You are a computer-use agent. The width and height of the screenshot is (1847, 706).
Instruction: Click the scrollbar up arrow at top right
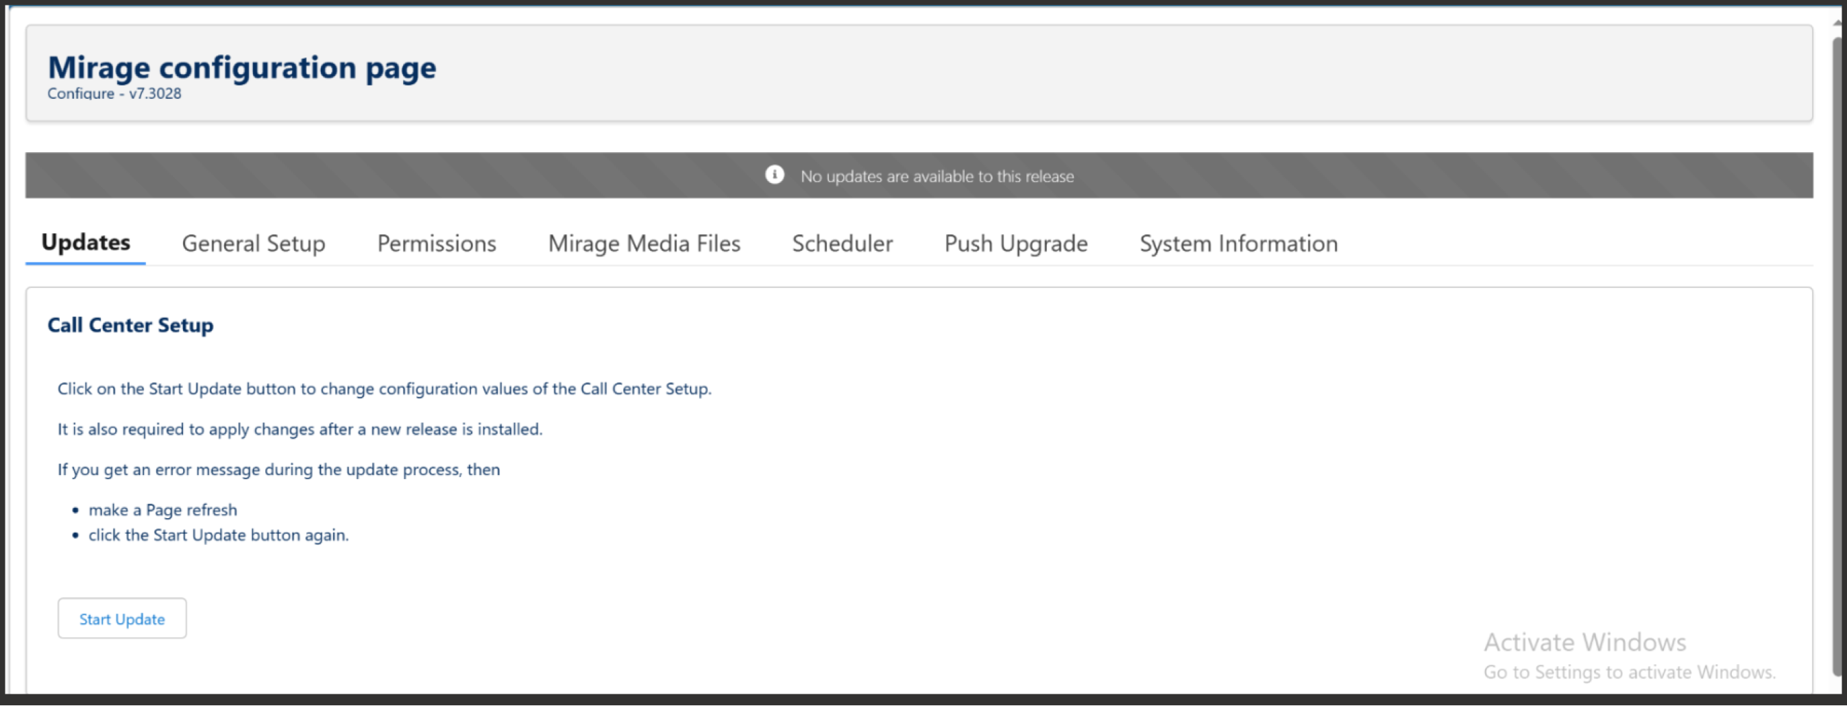pyautogui.click(x=1839, y=23)
